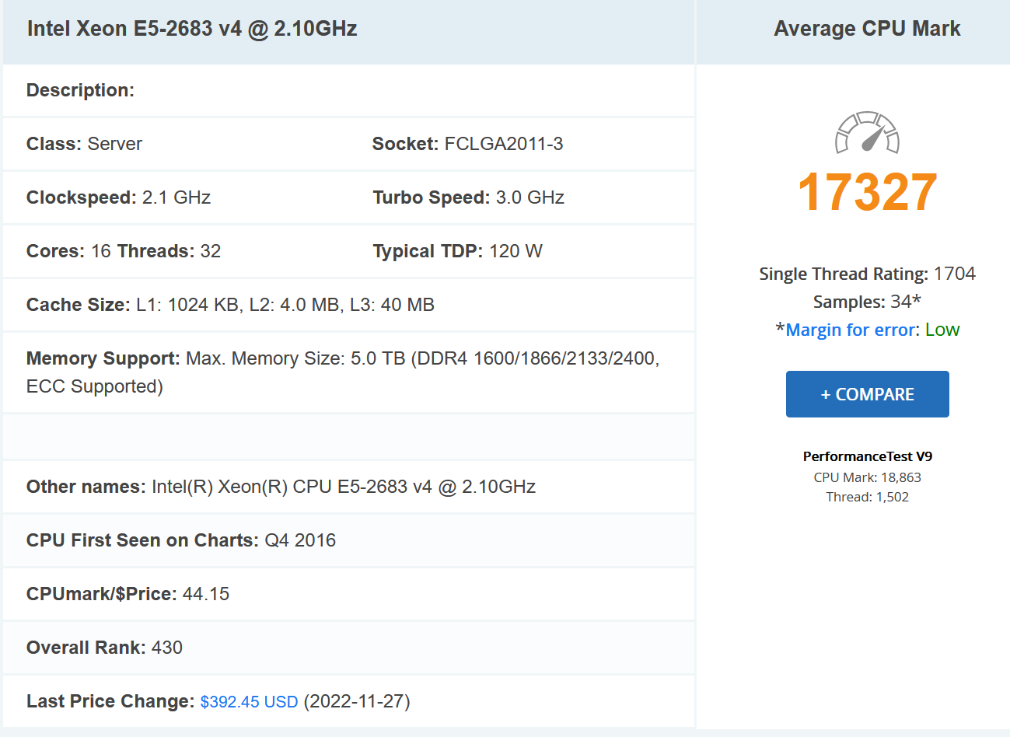Click the speedometer gauge icon
Viewport: 1010px width, 737px height.
867,132
